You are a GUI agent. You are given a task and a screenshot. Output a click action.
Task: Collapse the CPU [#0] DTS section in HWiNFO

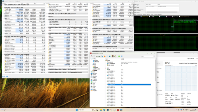(3, 36)
